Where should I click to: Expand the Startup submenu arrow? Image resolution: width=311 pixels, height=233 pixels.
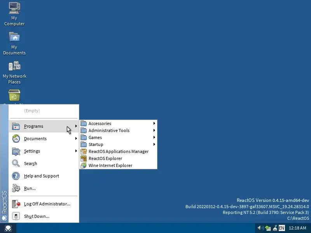tap(154, 144)
